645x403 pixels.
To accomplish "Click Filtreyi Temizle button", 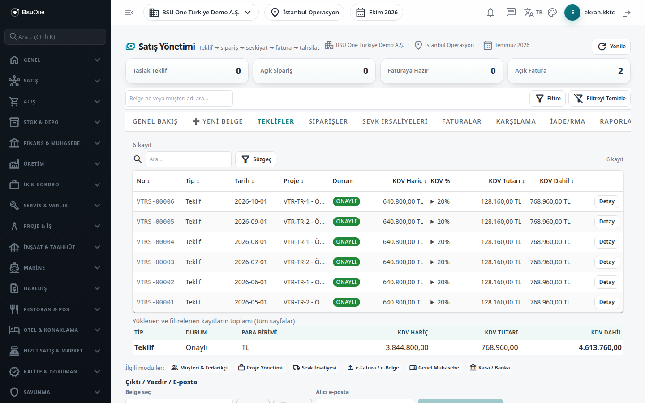I will point(599,99).
